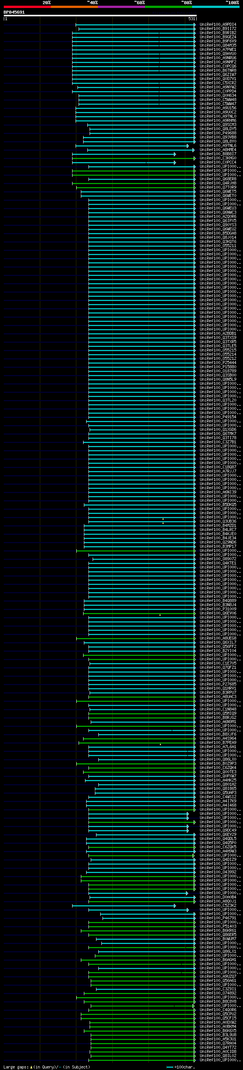Click the UniRef100_Q1HRV1 hit
Viewport: 243px width, 1070px height.
(218, 688)
